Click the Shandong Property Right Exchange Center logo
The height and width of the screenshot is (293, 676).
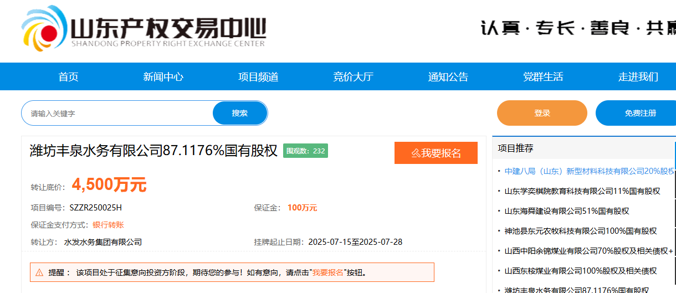click(x=144, y=30)
